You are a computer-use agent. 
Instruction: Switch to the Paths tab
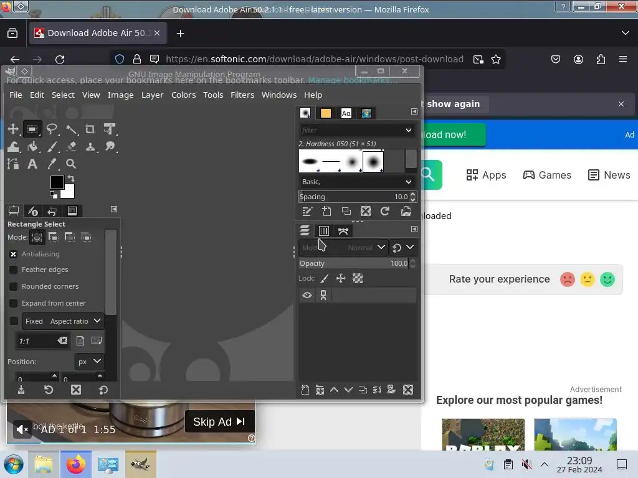[x=343, y=231]
